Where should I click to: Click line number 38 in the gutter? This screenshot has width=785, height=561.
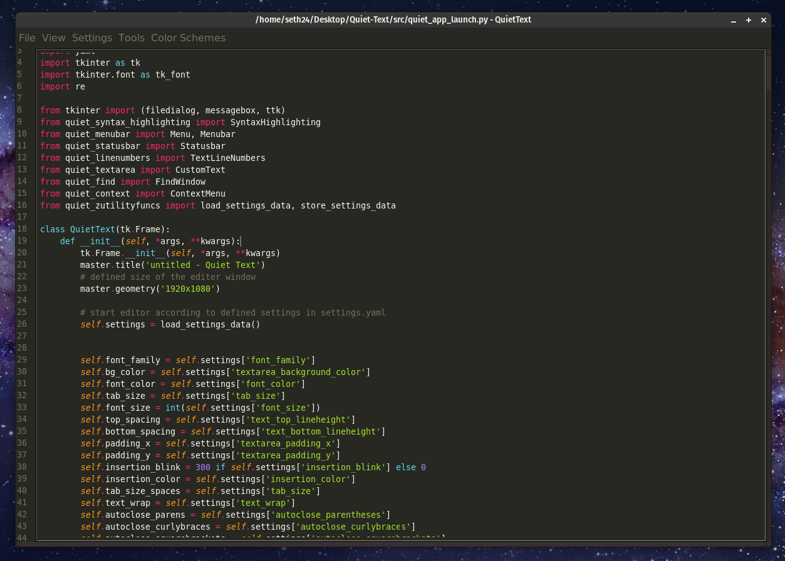(x=22, y=467)
